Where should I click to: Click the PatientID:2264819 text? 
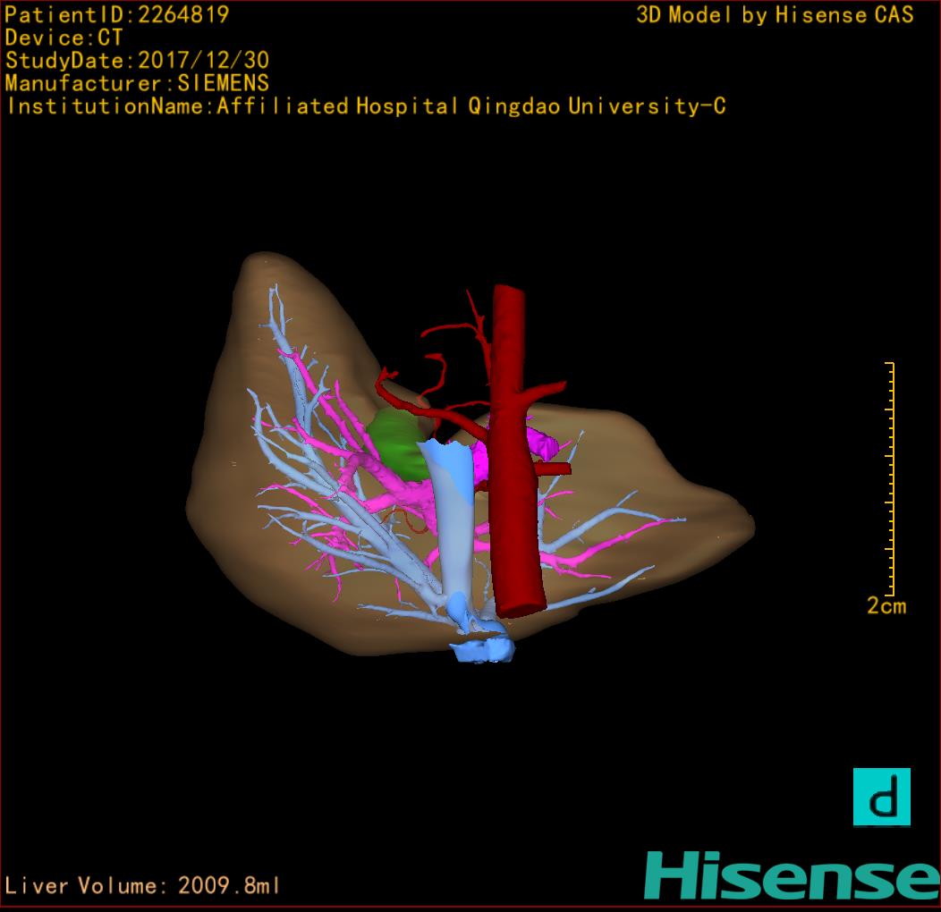click(x=117, y=14)
